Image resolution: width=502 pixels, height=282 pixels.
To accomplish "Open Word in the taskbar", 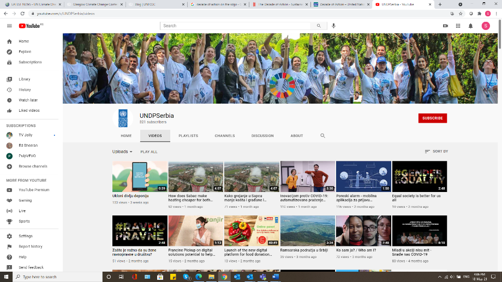I will (276, 277).
